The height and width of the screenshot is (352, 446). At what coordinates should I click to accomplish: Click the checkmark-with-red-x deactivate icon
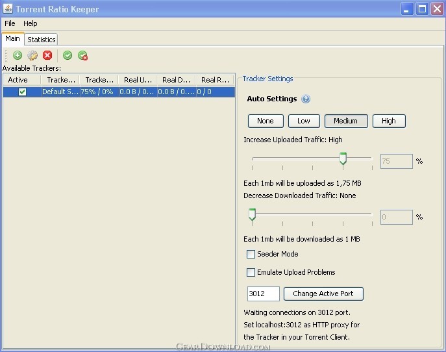coord(82,55)
